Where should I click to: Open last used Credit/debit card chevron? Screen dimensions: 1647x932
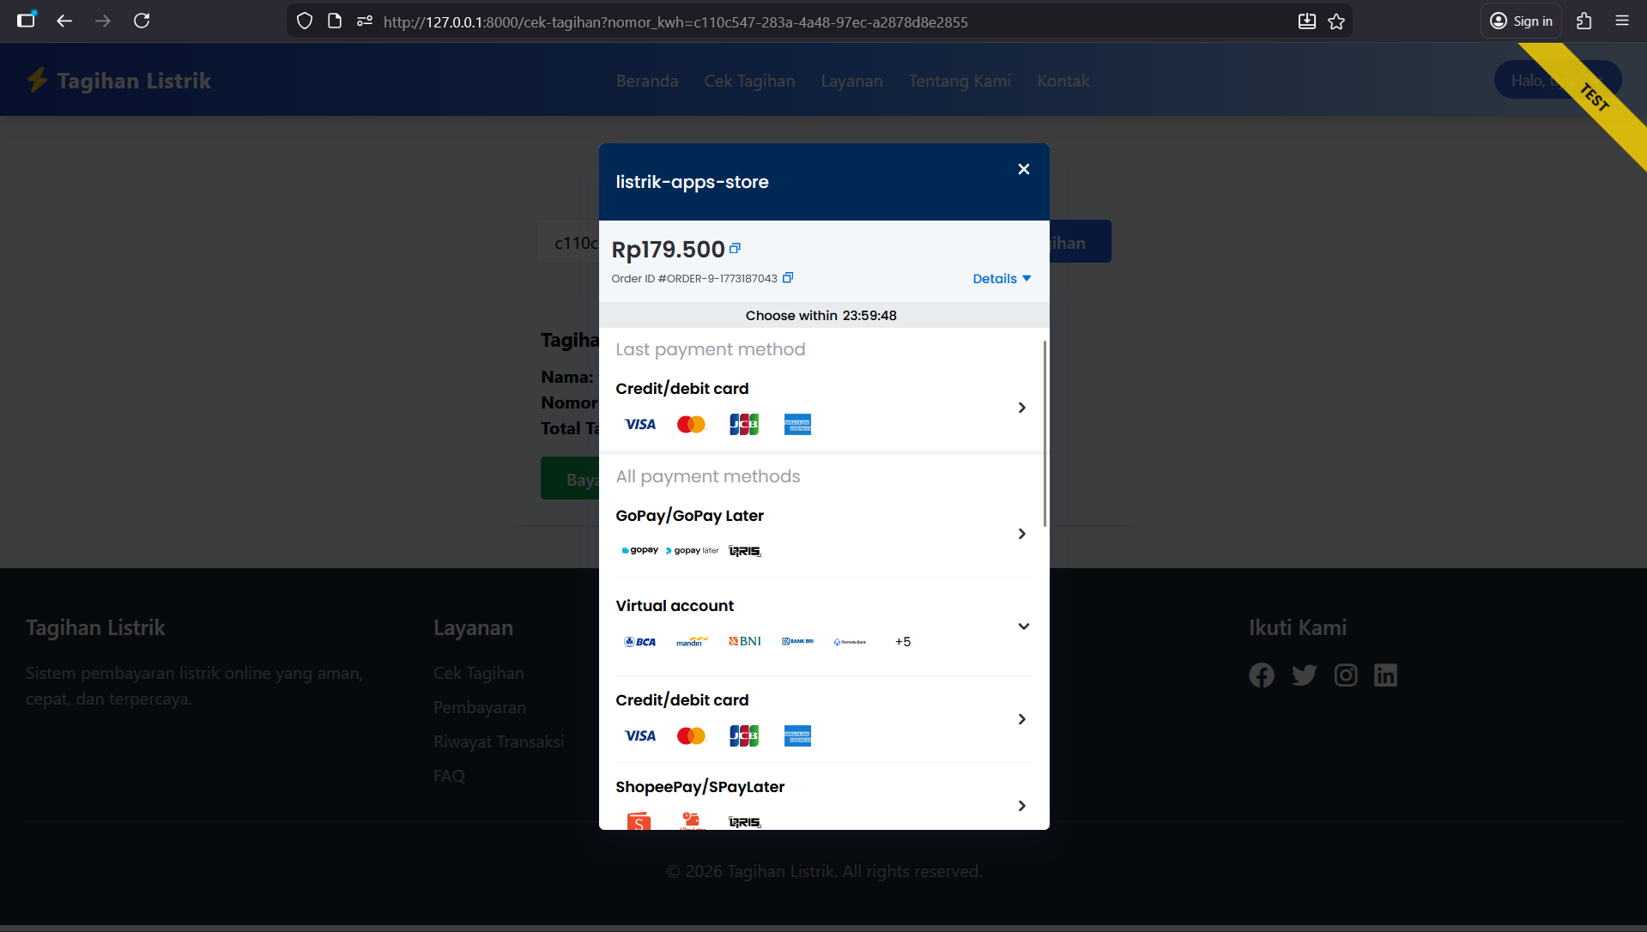tap(1021, 408)
